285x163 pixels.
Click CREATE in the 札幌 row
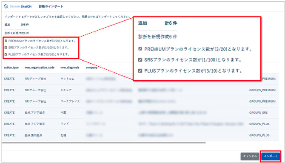pos(9,135)
